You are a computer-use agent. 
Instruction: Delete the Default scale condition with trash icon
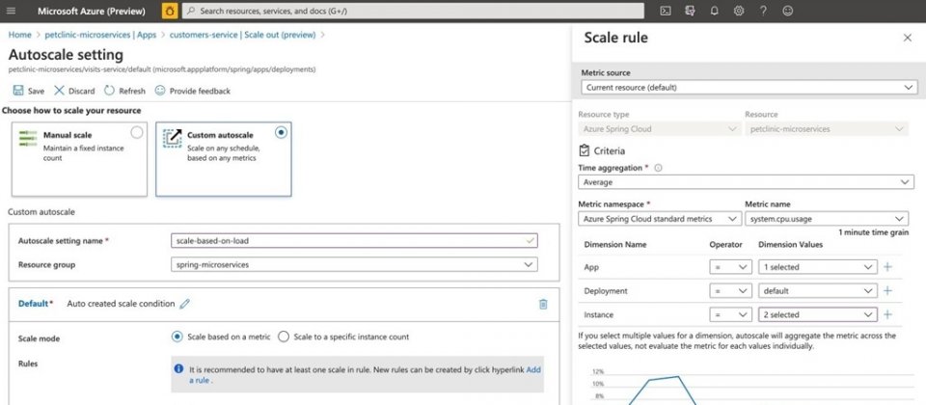pyautogui.click(x=543, y=304)
